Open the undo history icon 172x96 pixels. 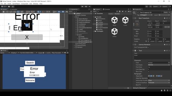tap(147, 6)
